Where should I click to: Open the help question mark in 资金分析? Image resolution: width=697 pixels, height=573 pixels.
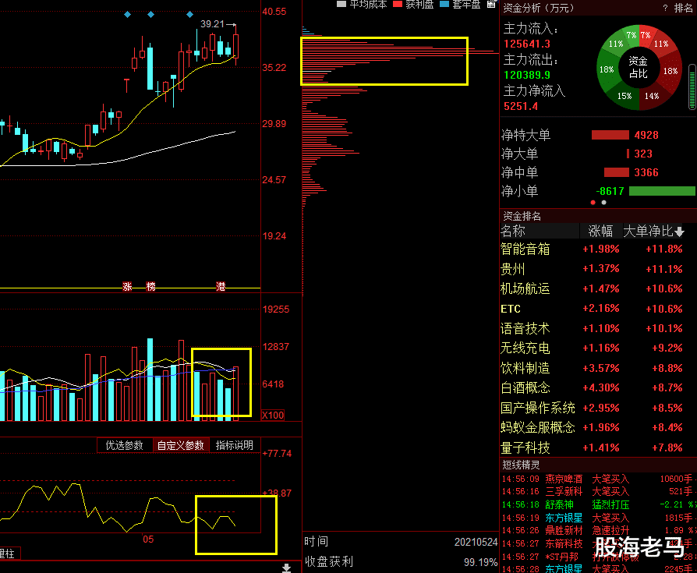(665, 8)
